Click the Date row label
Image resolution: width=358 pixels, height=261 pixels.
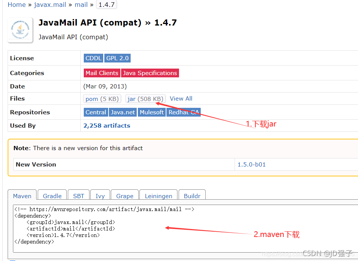18,86
